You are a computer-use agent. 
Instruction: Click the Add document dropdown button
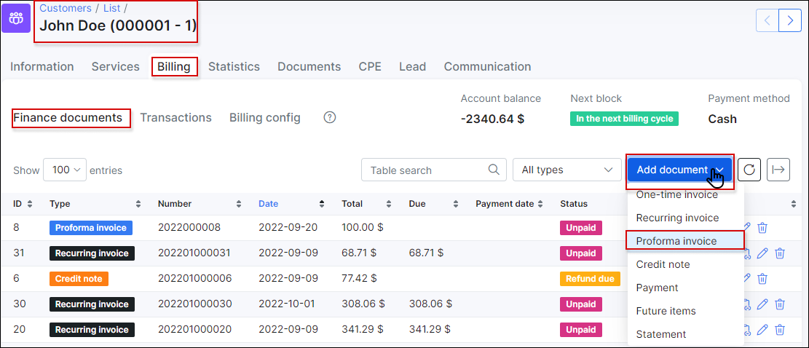point(679,170)
